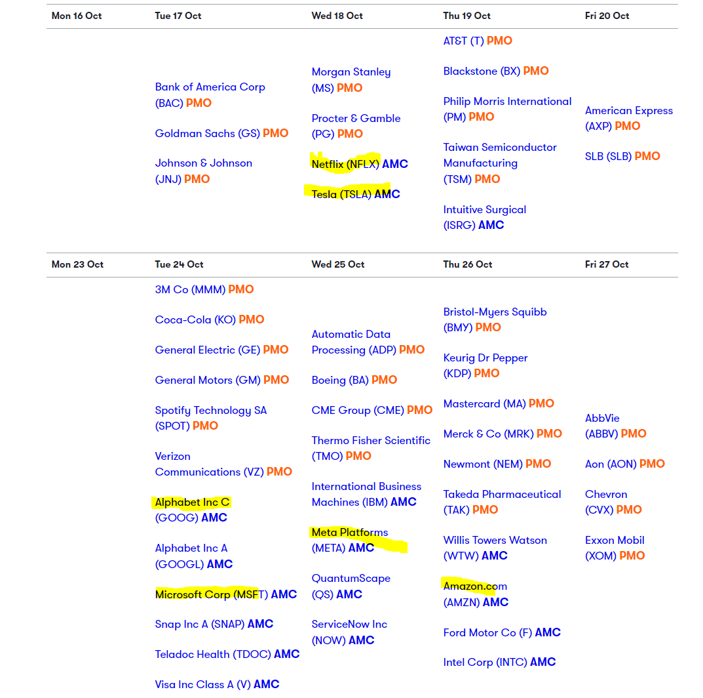Open Intuitive Surgical (ISRG) entry
The height and width of the screenshot is (698, 703).
click(484, 217)
